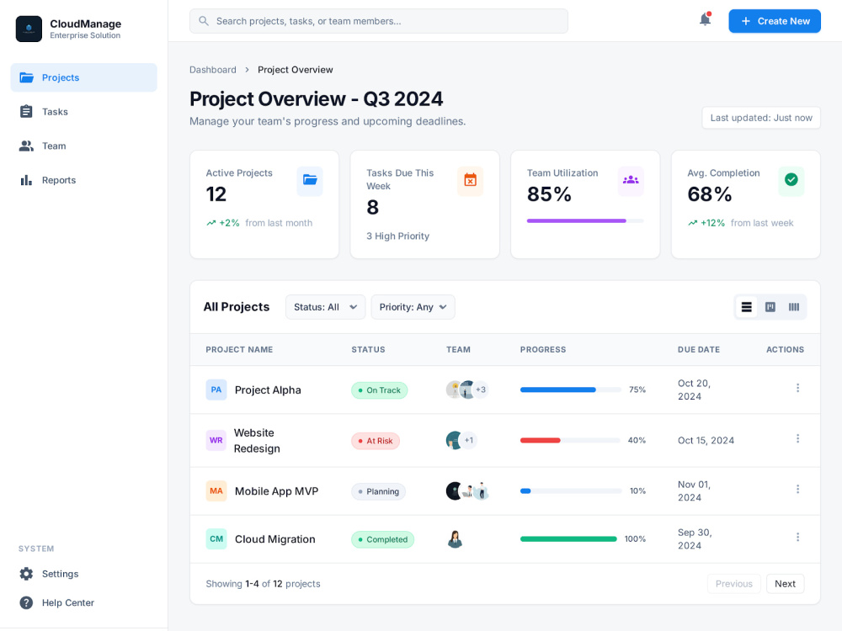Image resolution: width=842 pixels, height=631 pixels.
Task: Click the Project Overview breadcrumb
Action: point(296,70)
